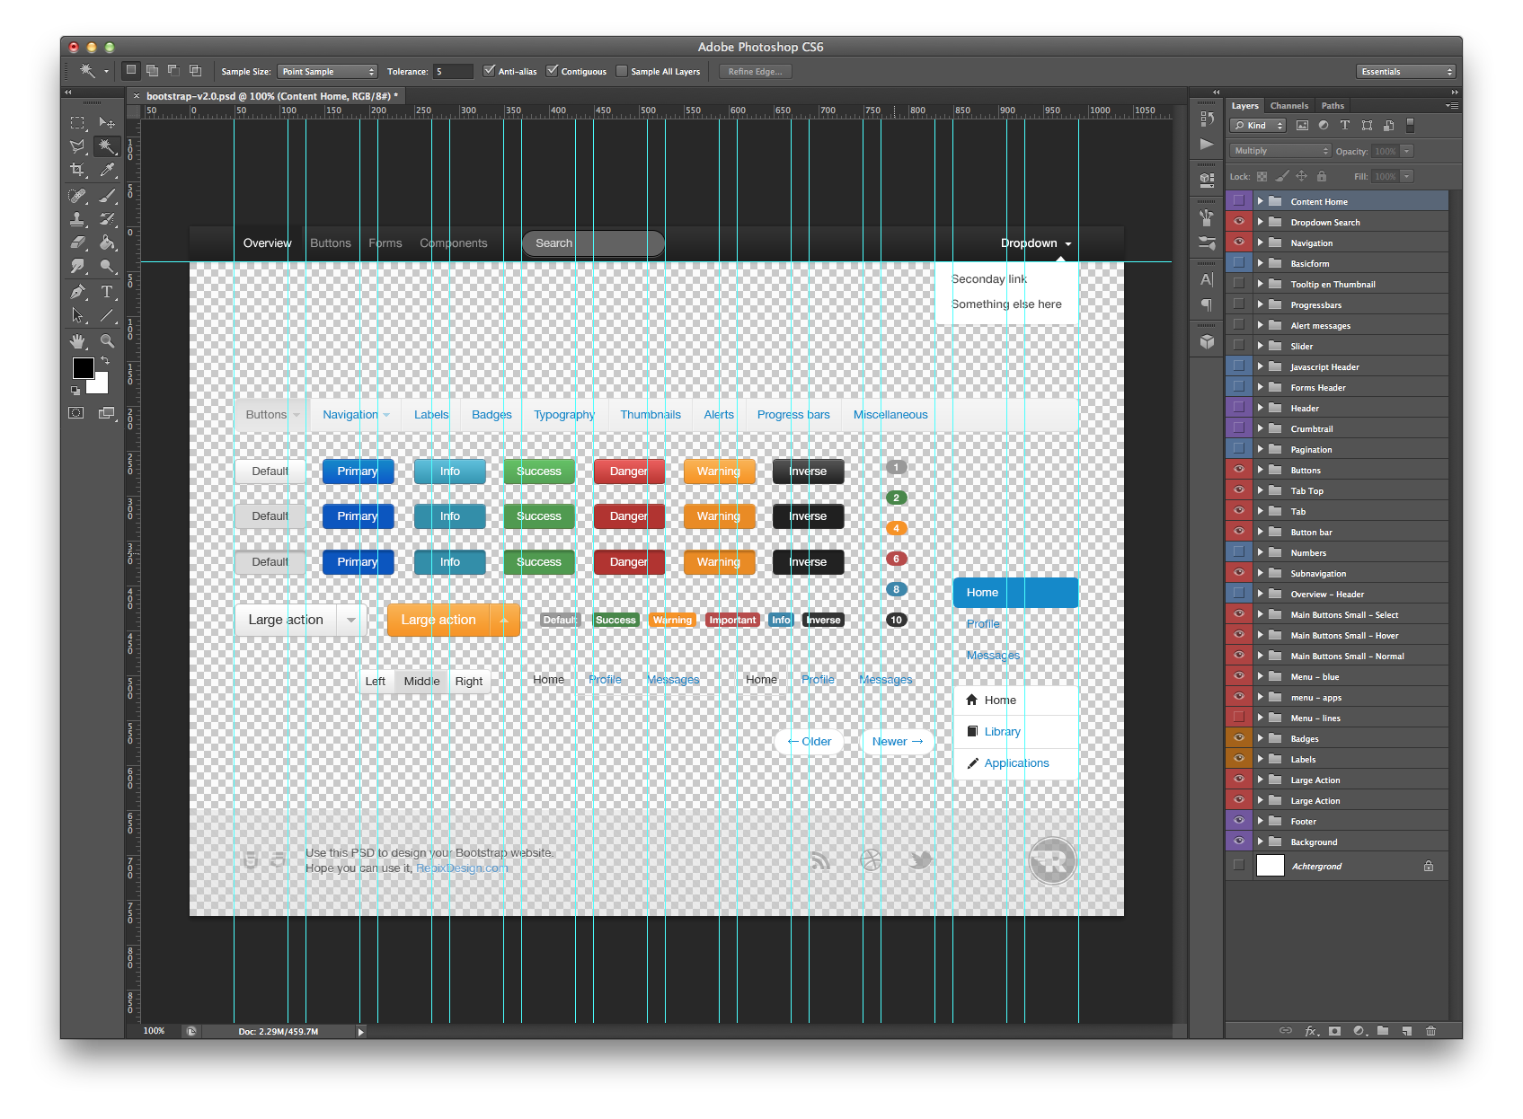The image size is (1523, 1119).
Task: Click the New selection mode button
Action: [x=131, y=70]
